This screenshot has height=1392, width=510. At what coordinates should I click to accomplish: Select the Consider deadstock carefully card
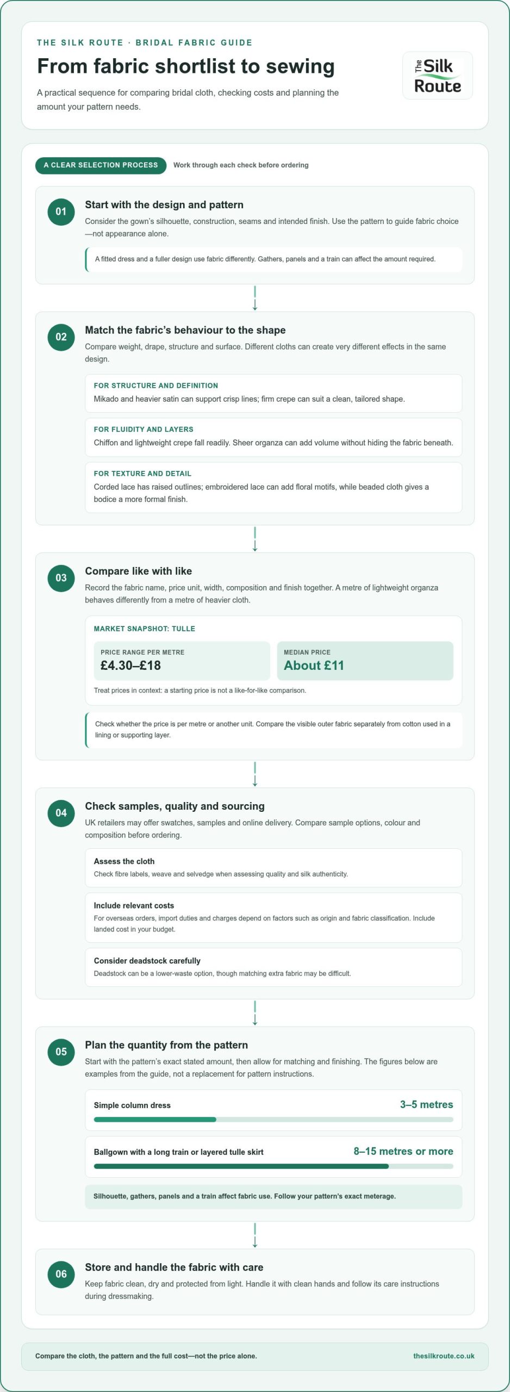pos(273,967)
